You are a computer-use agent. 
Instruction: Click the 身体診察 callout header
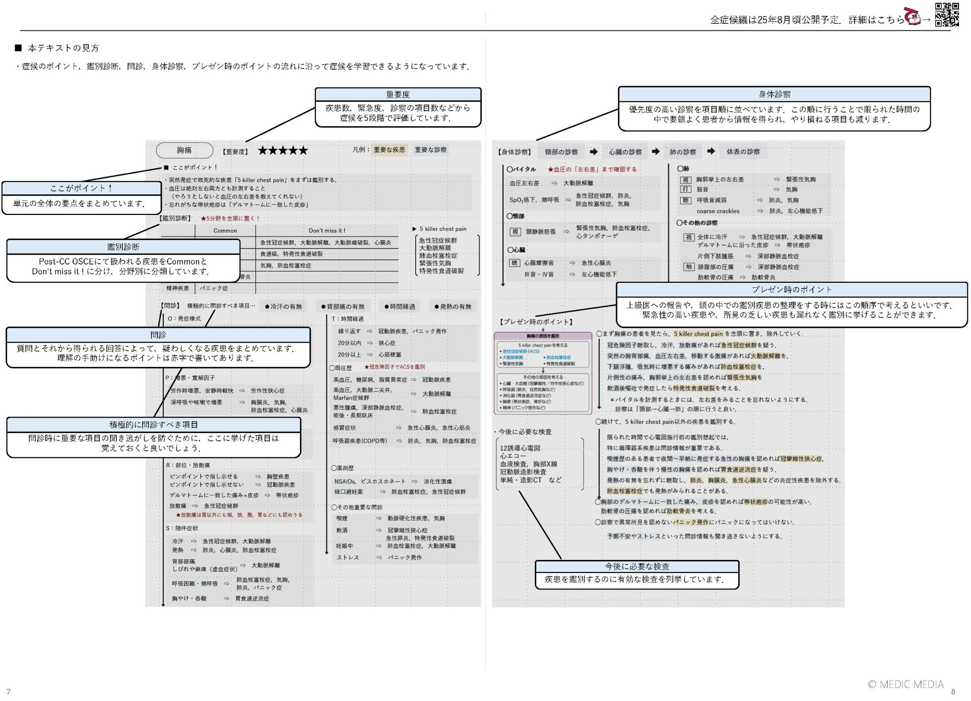pos(775,94)
